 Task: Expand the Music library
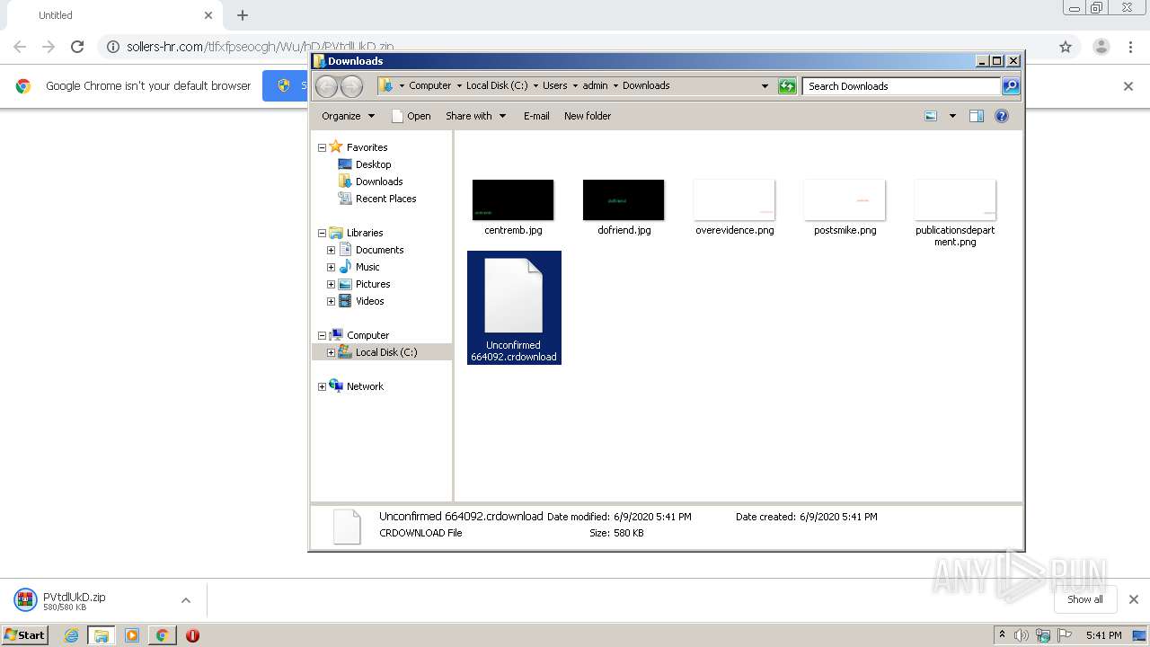331,267
